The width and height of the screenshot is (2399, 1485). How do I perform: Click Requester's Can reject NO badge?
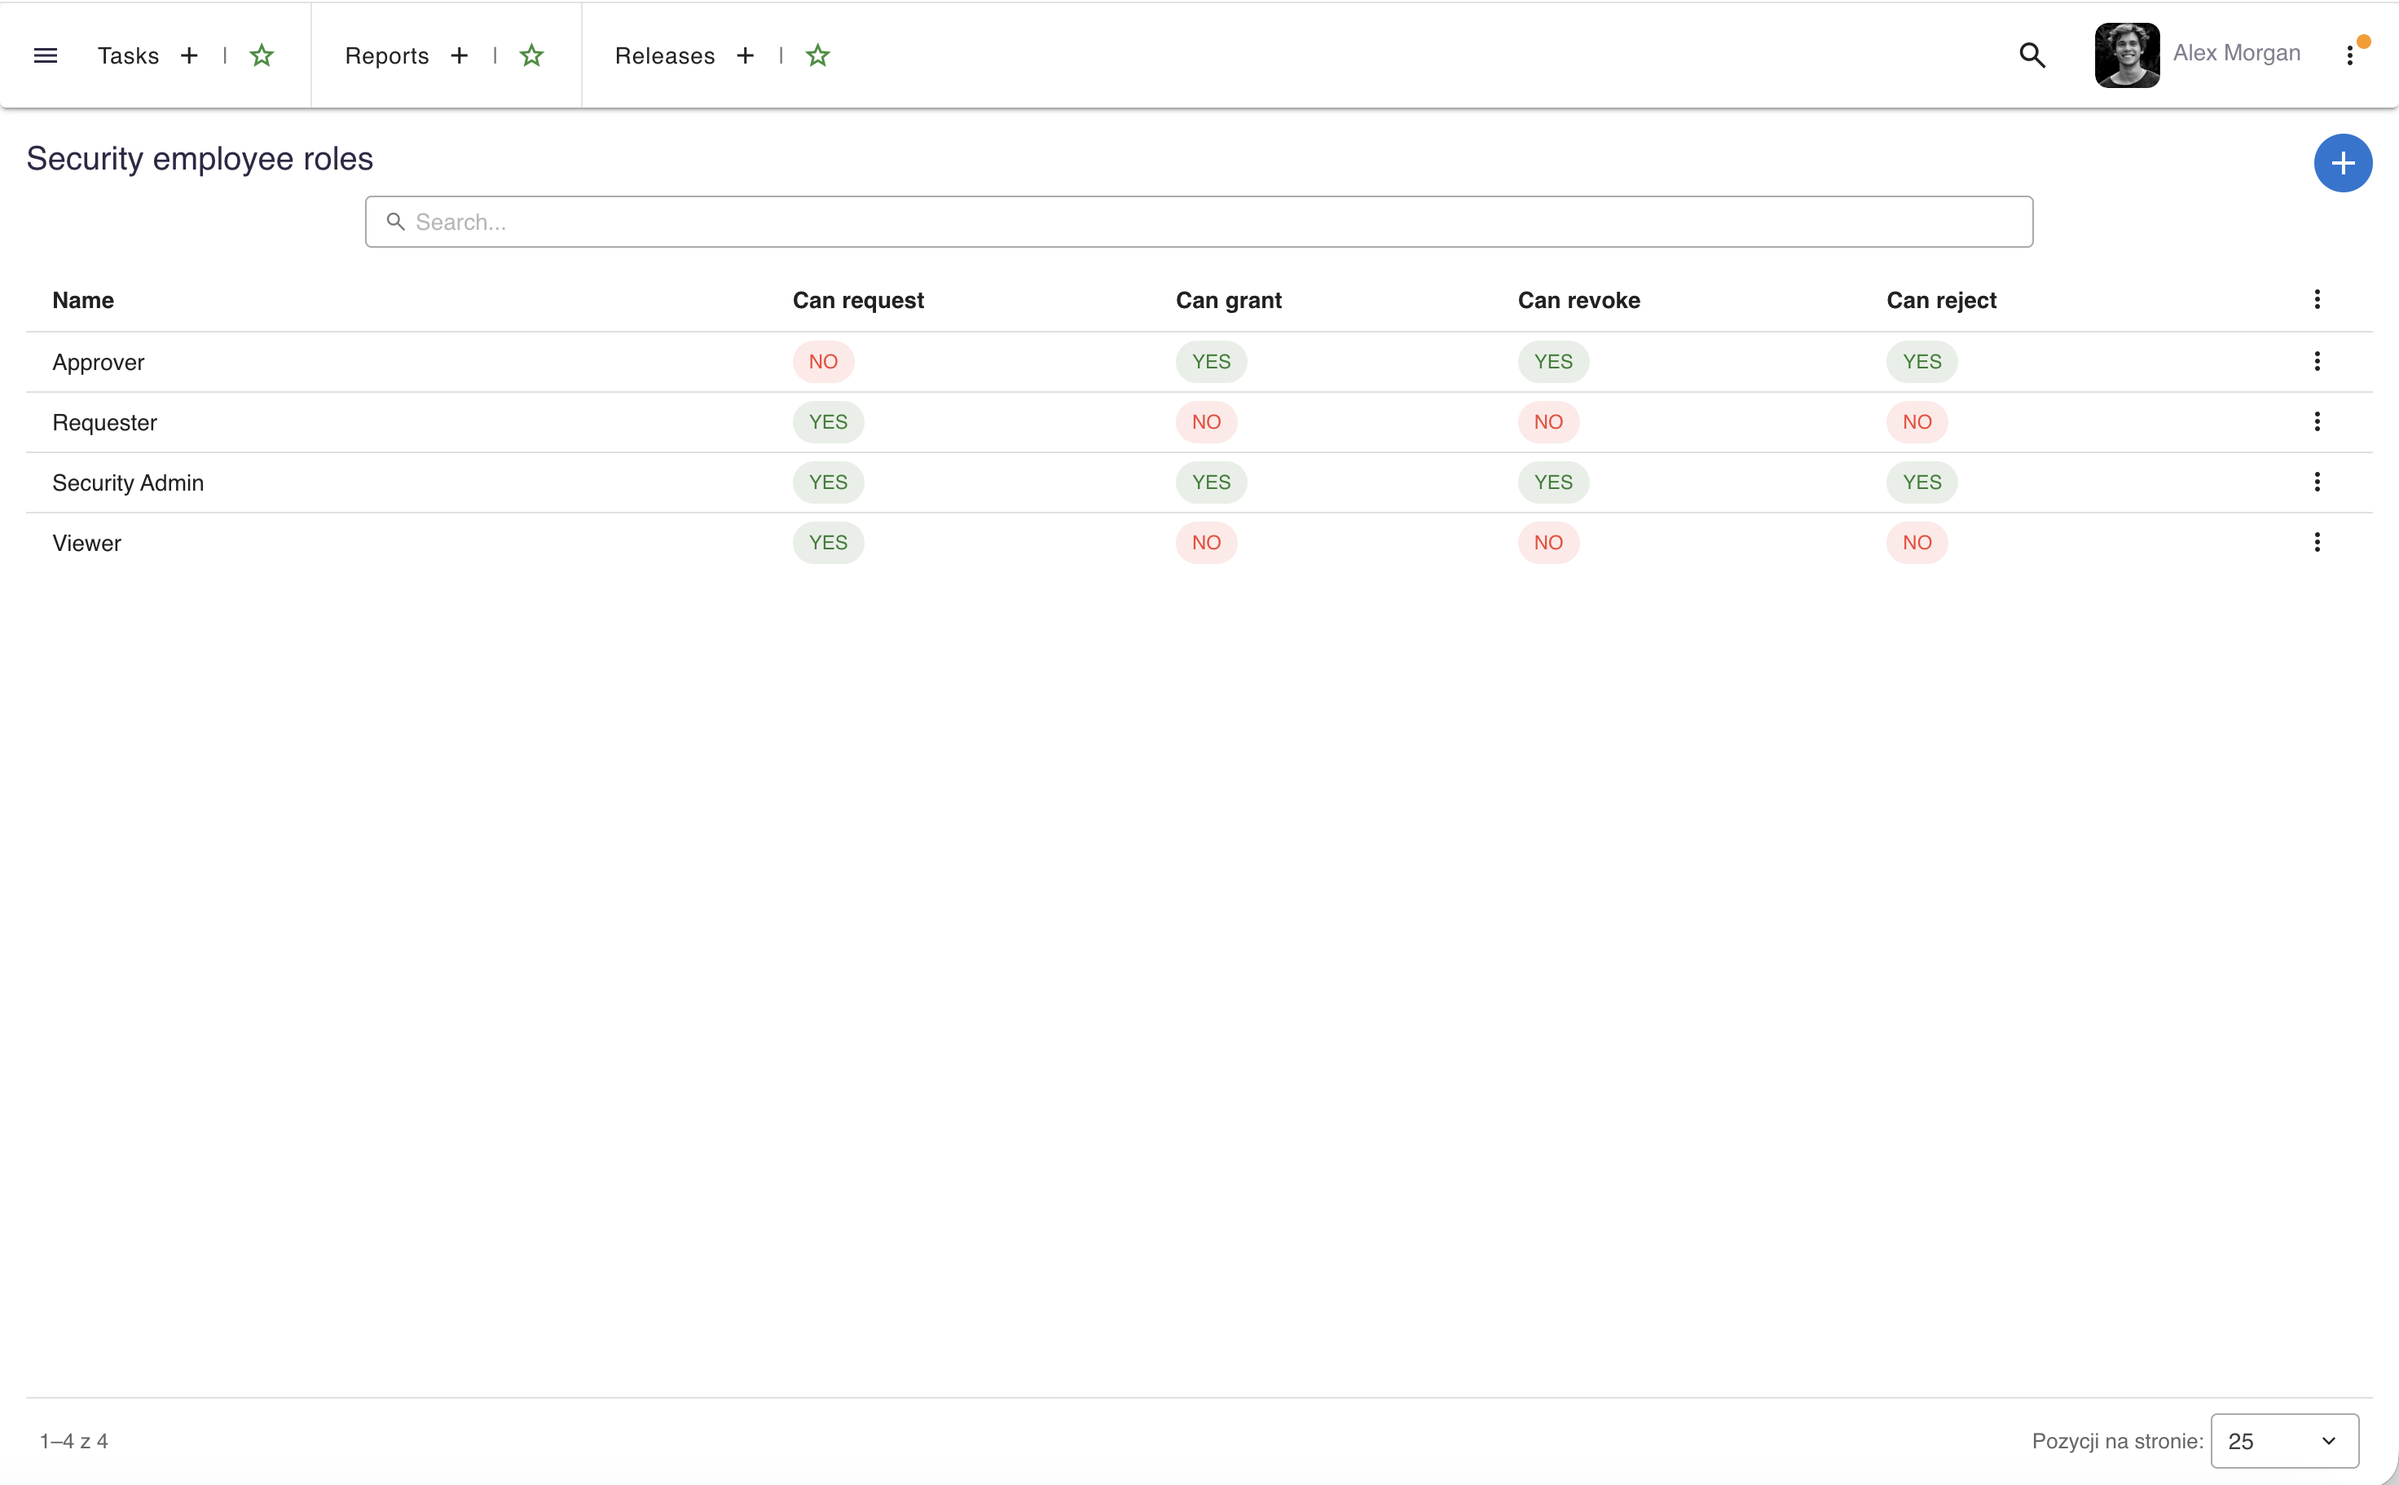click(x=1916, y=422)
